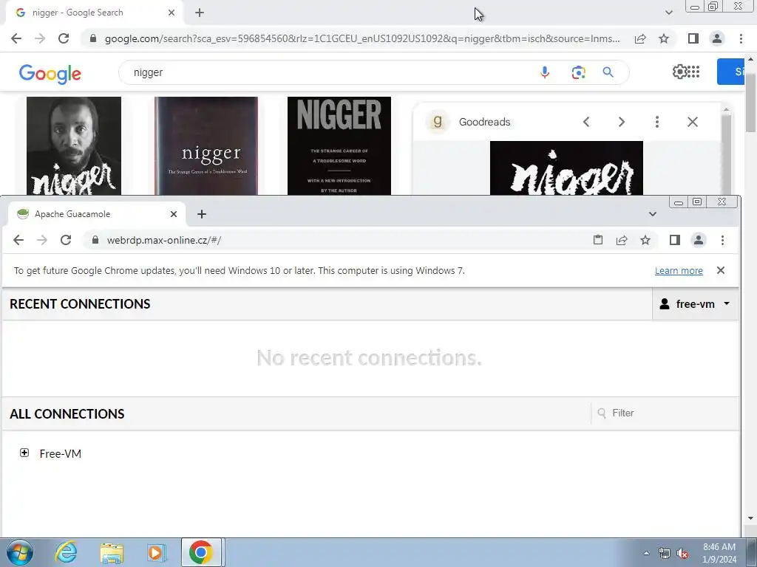Open Windows Explorer from taskbar

click(112, 552)
